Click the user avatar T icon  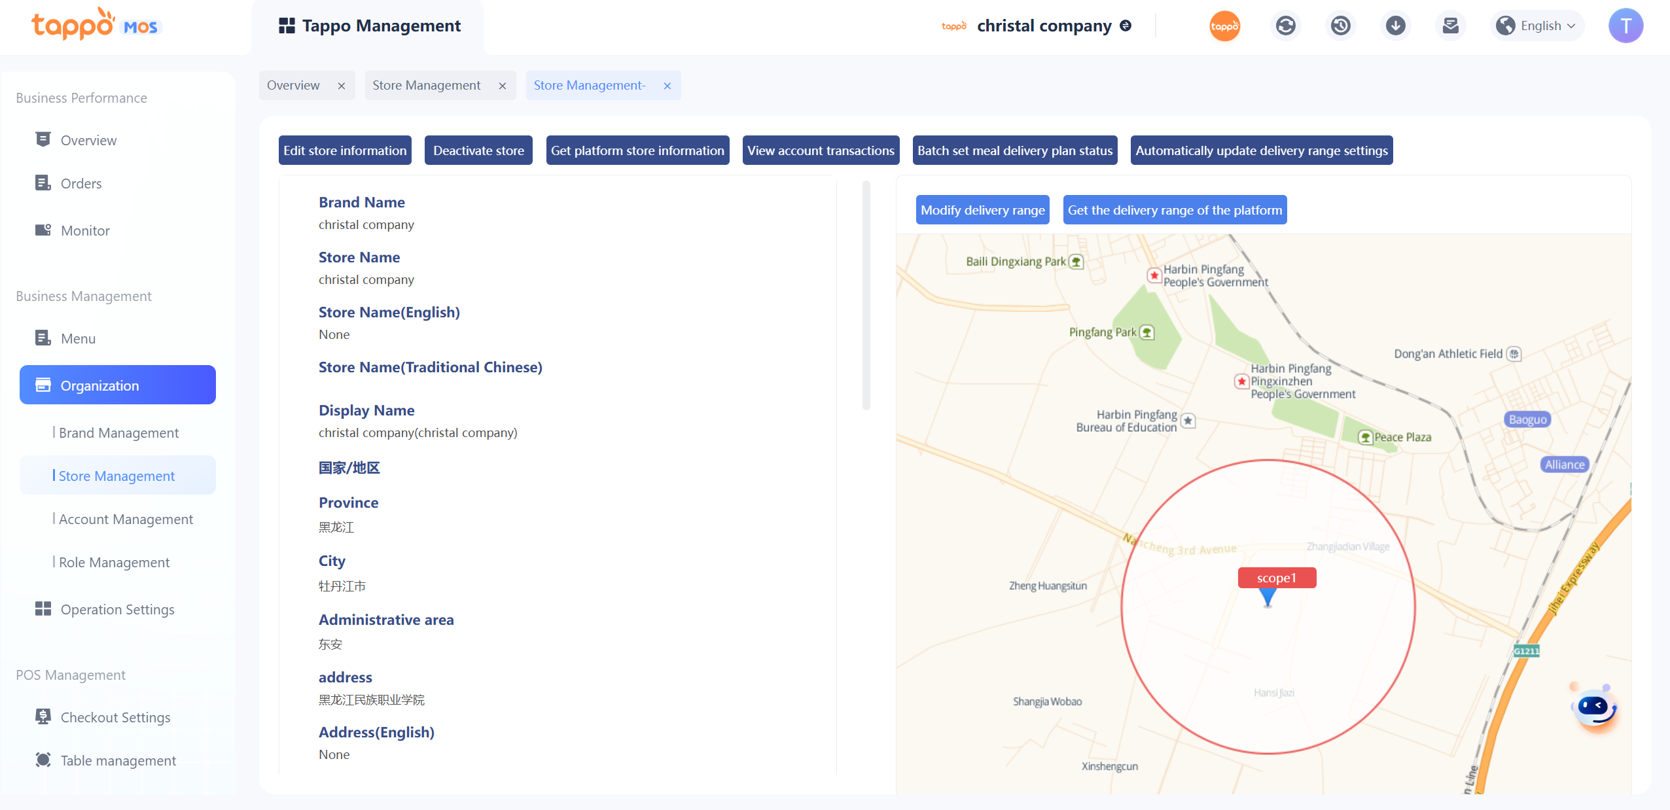click(x=1626, y=26)
